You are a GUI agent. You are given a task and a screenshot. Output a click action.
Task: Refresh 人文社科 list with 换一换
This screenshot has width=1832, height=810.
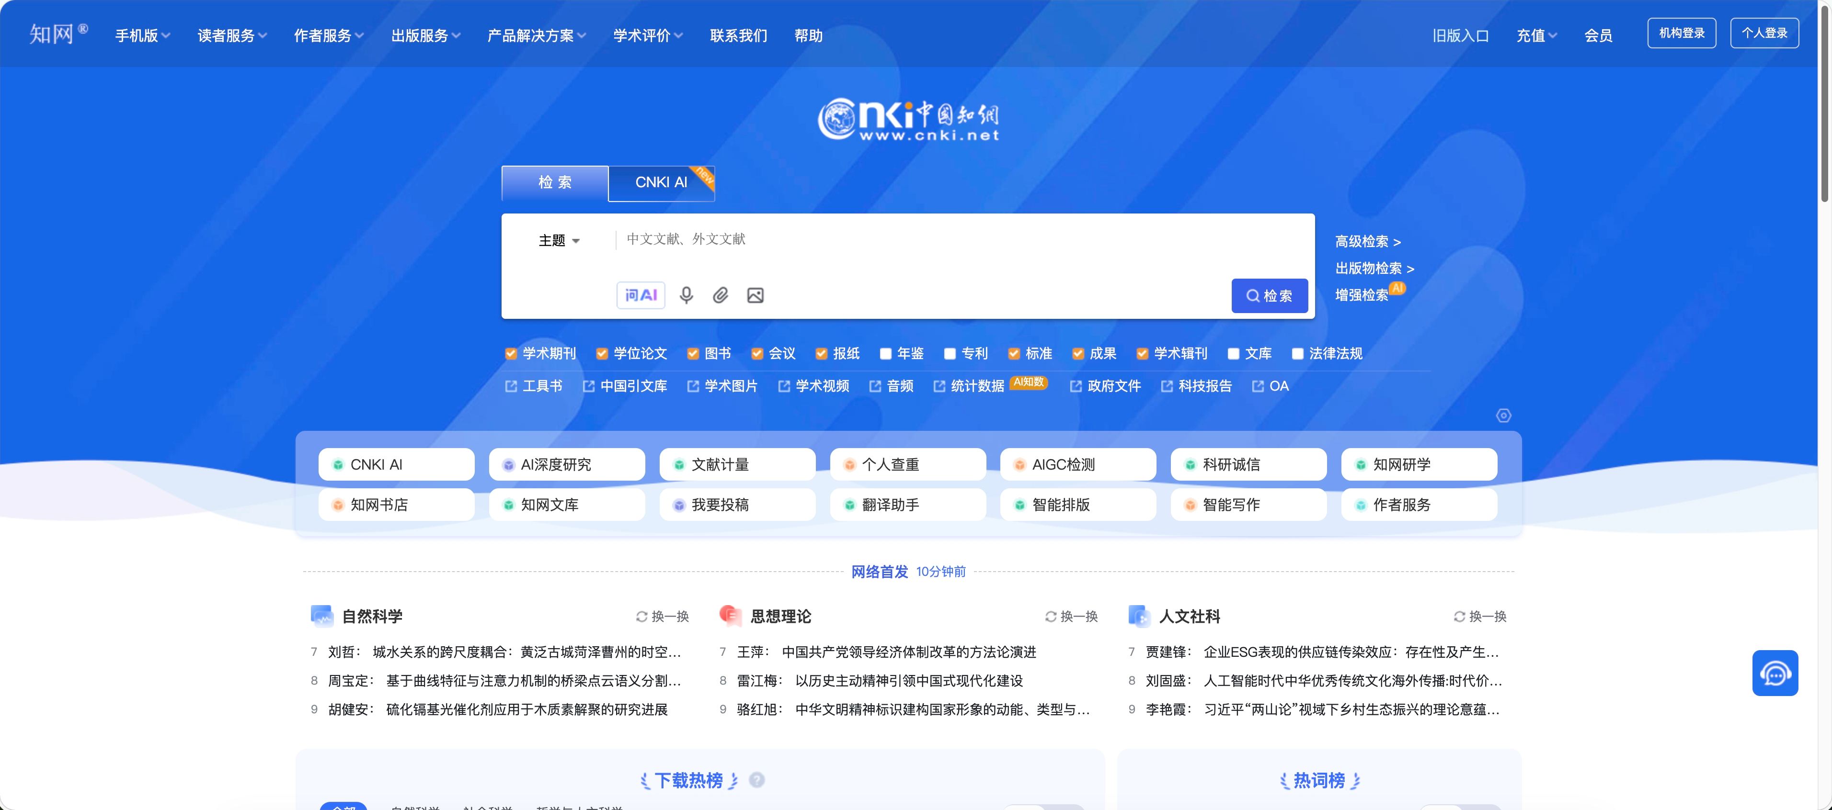pos(1480,616)
